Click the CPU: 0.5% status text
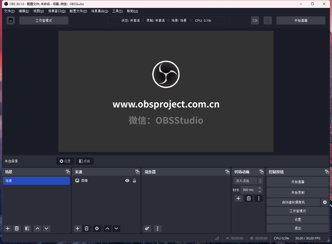Viewport: 332px width, 244px height. point(281,238)
